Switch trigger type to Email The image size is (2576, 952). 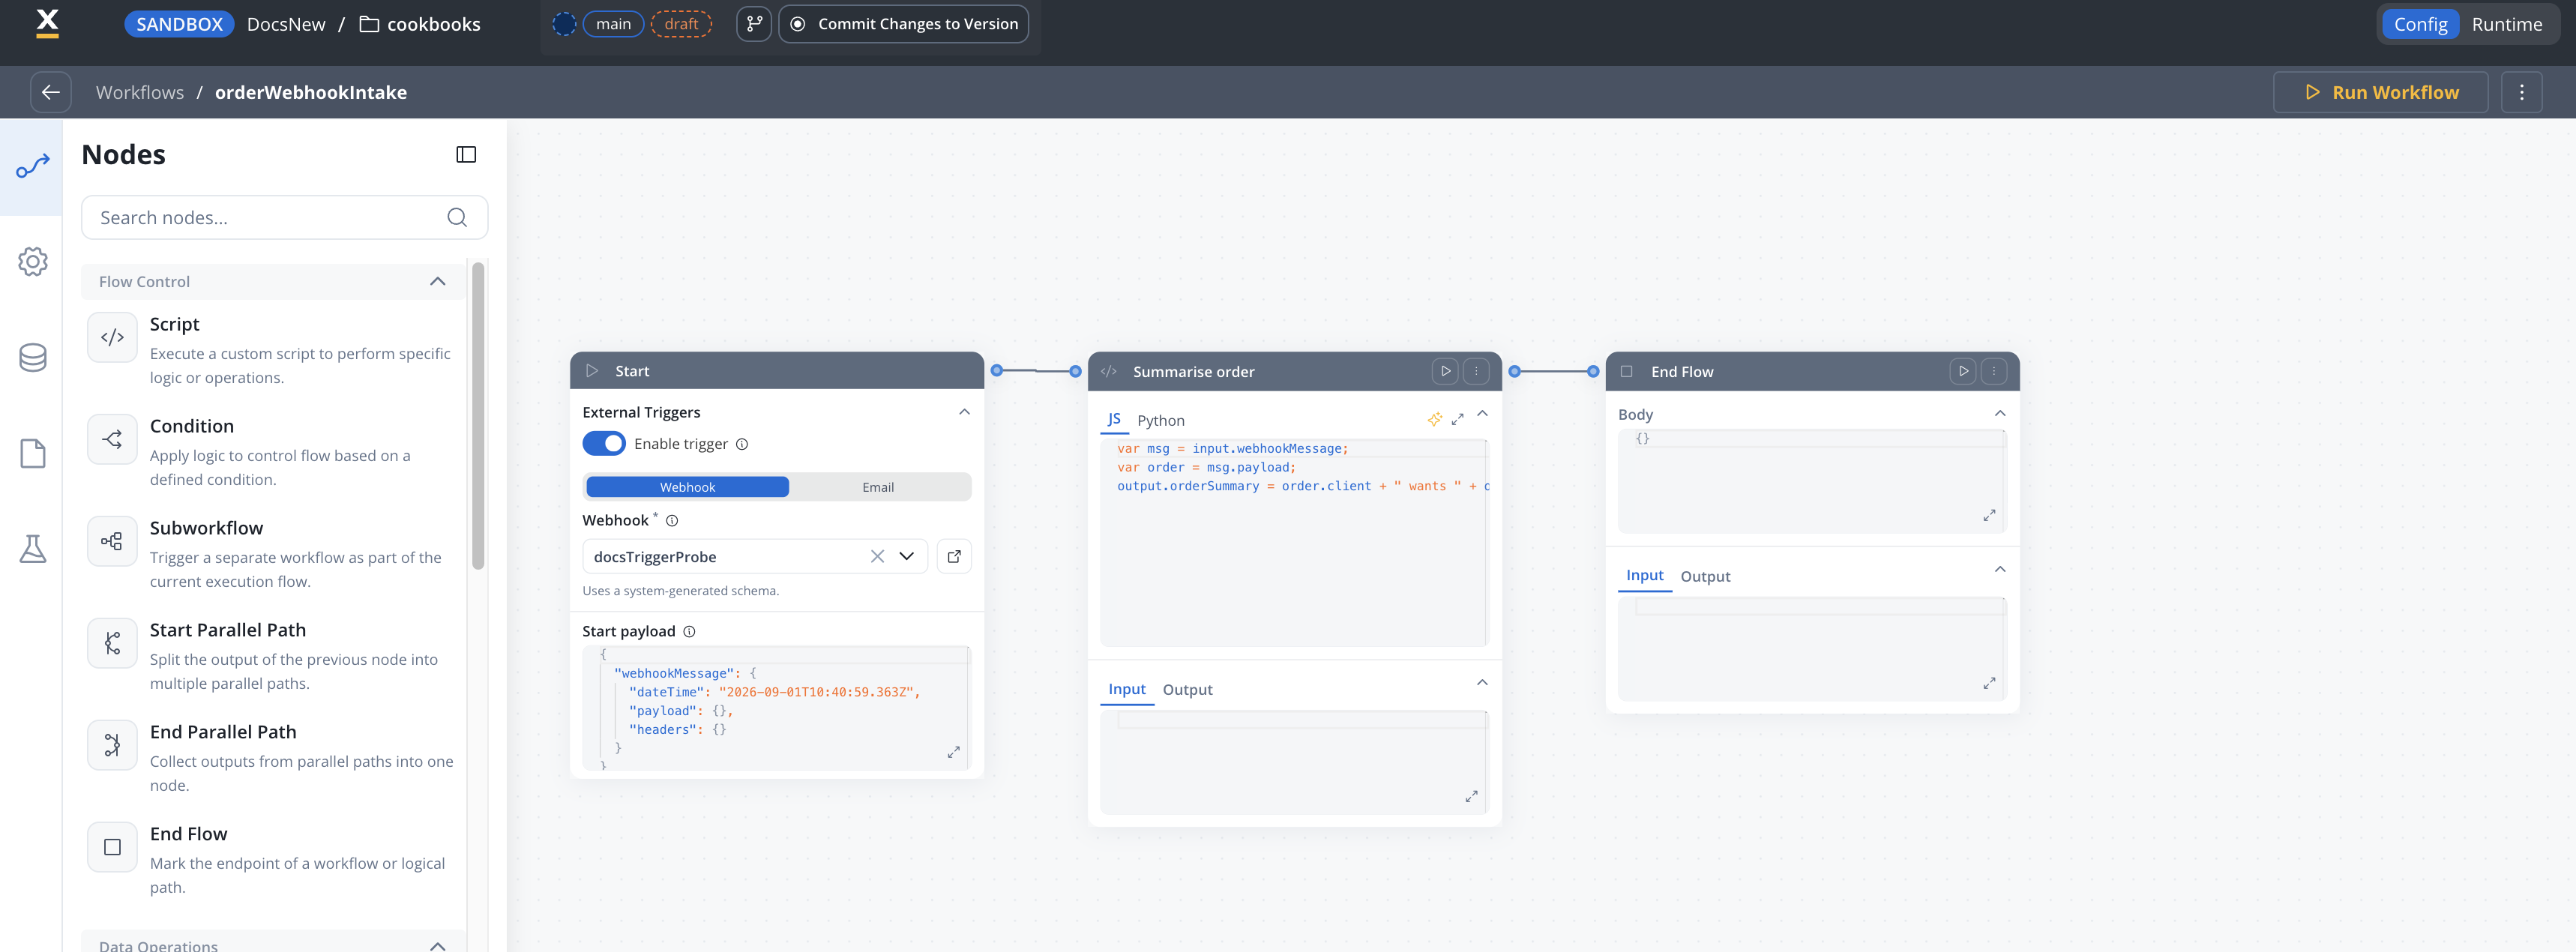(x=878, y=487)
